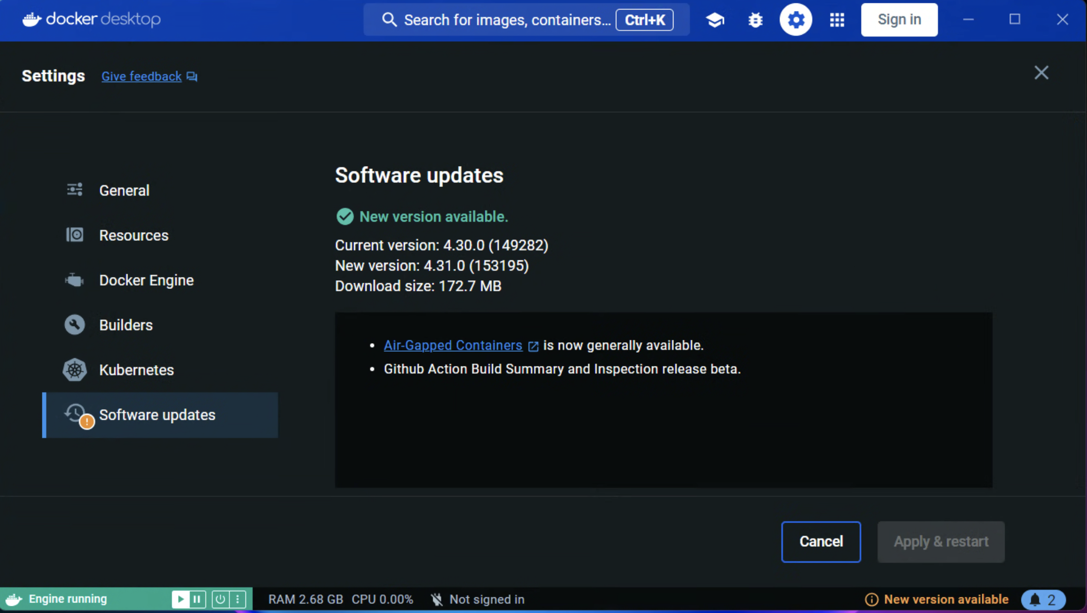This screenshot has height=613, width=1087.
Task: Click the CPU 0.00% status text
Action: (x=382, y=600)
